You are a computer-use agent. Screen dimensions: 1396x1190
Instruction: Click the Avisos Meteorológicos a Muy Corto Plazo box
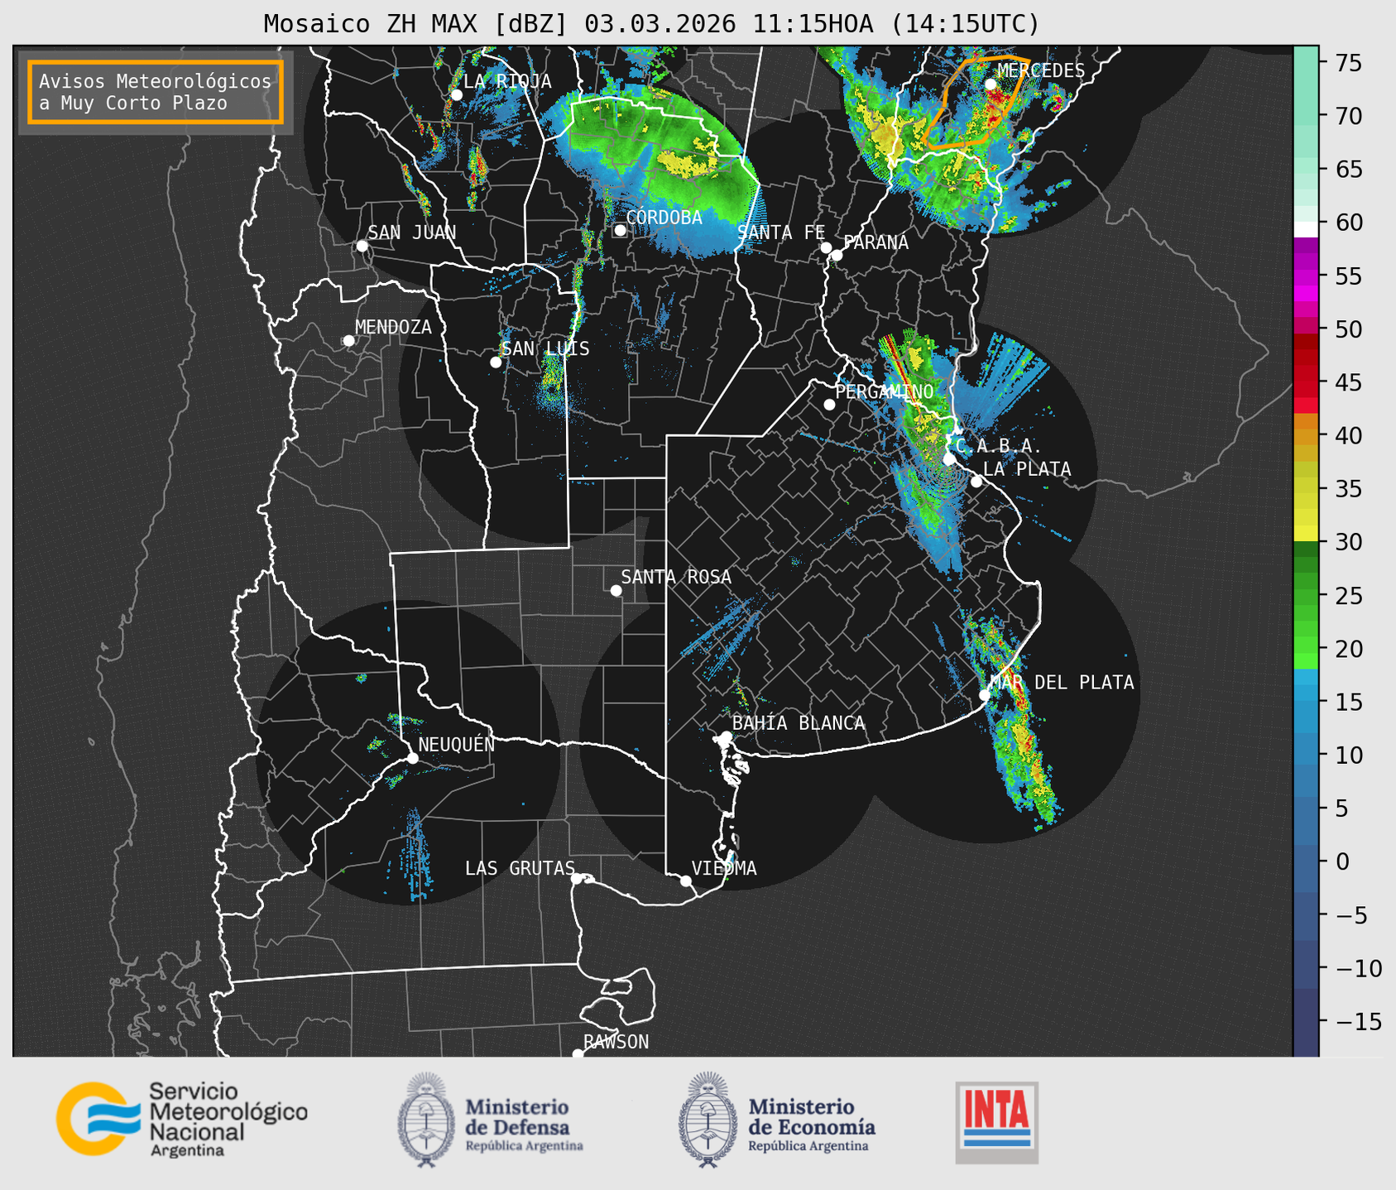click(x=156, y=92)
